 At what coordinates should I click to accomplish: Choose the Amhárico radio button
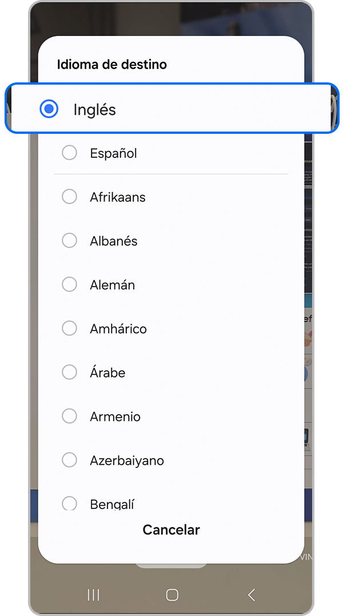pyautogui.click(x=69, y=328)
